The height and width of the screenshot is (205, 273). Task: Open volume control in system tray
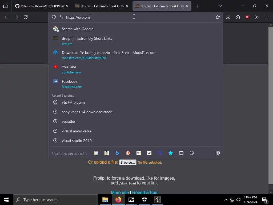click(x=238, y=200)
